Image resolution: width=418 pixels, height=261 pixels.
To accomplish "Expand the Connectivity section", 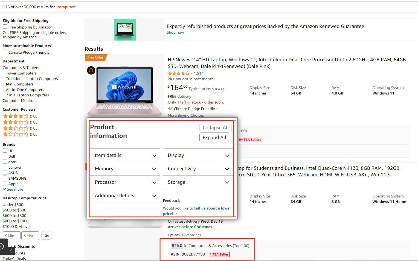I will pos(198,169).
